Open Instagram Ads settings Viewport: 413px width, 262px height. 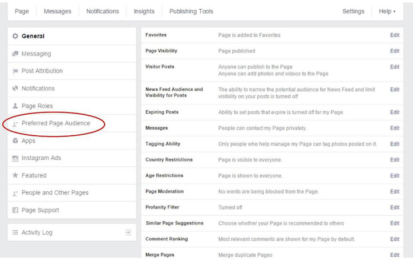click(72, 158)
